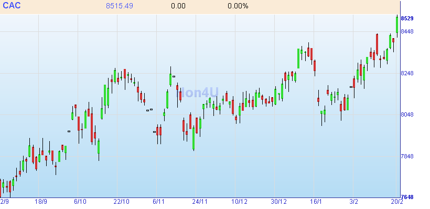Click the 8515.49 last price value
The height and width of the screenshot is (209, 430).
(119, 6)
